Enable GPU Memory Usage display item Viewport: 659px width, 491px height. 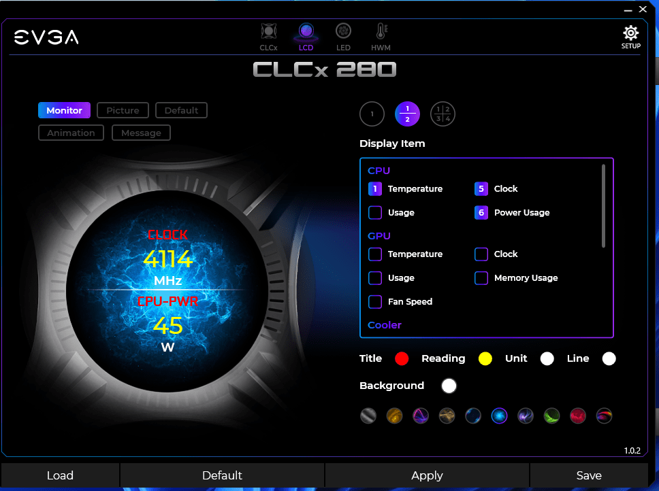pyautogui.click(x=481, y=278)
